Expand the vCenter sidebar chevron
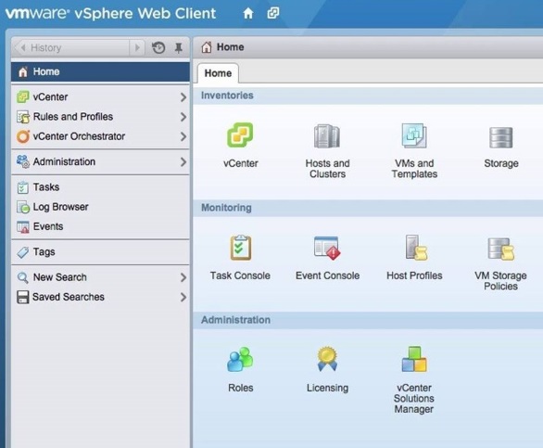 [183, 97]
